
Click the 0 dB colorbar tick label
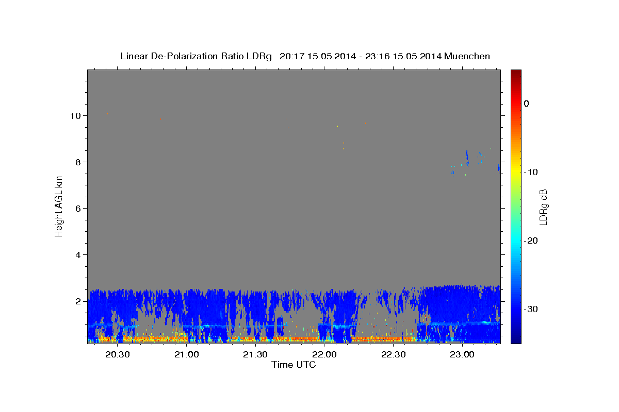[526, 104]
